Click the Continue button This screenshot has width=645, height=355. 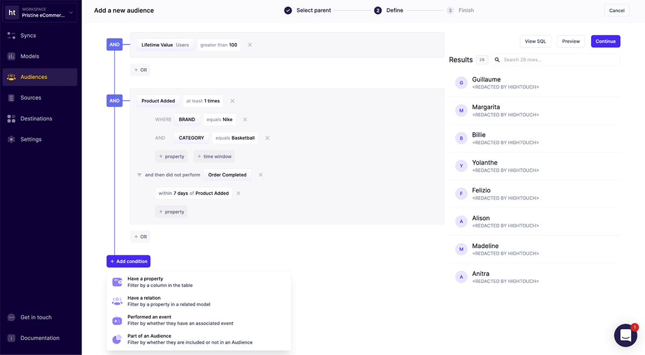[x=605, y=41]
